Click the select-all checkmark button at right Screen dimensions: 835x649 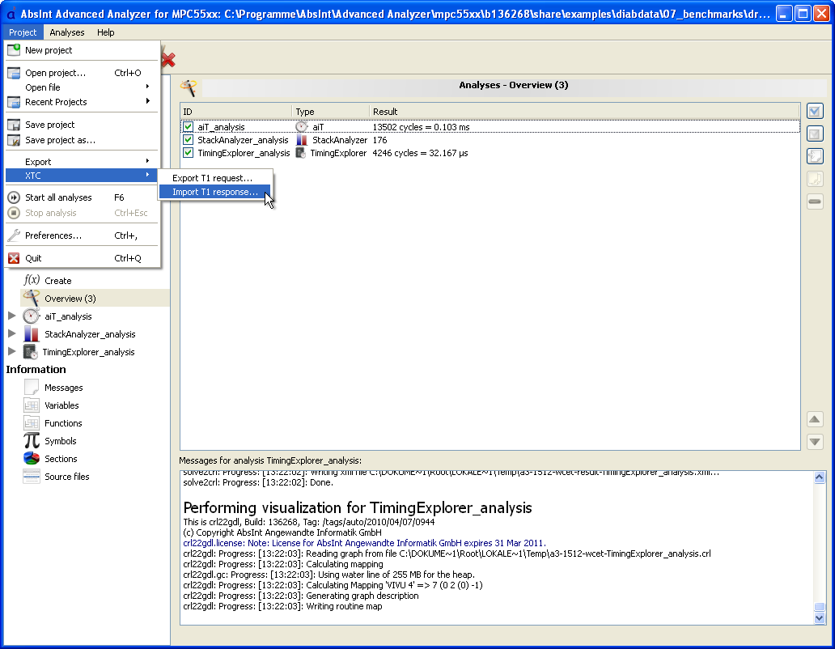click(815, 112)
